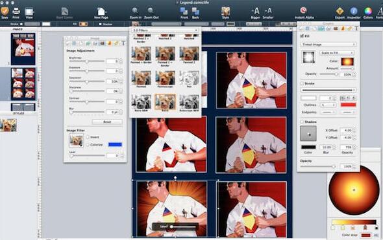
Task: Send object to Back icon
Action: (195, 11)
